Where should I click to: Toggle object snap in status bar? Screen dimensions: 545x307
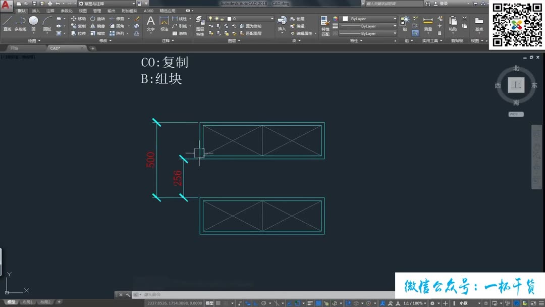297,303
